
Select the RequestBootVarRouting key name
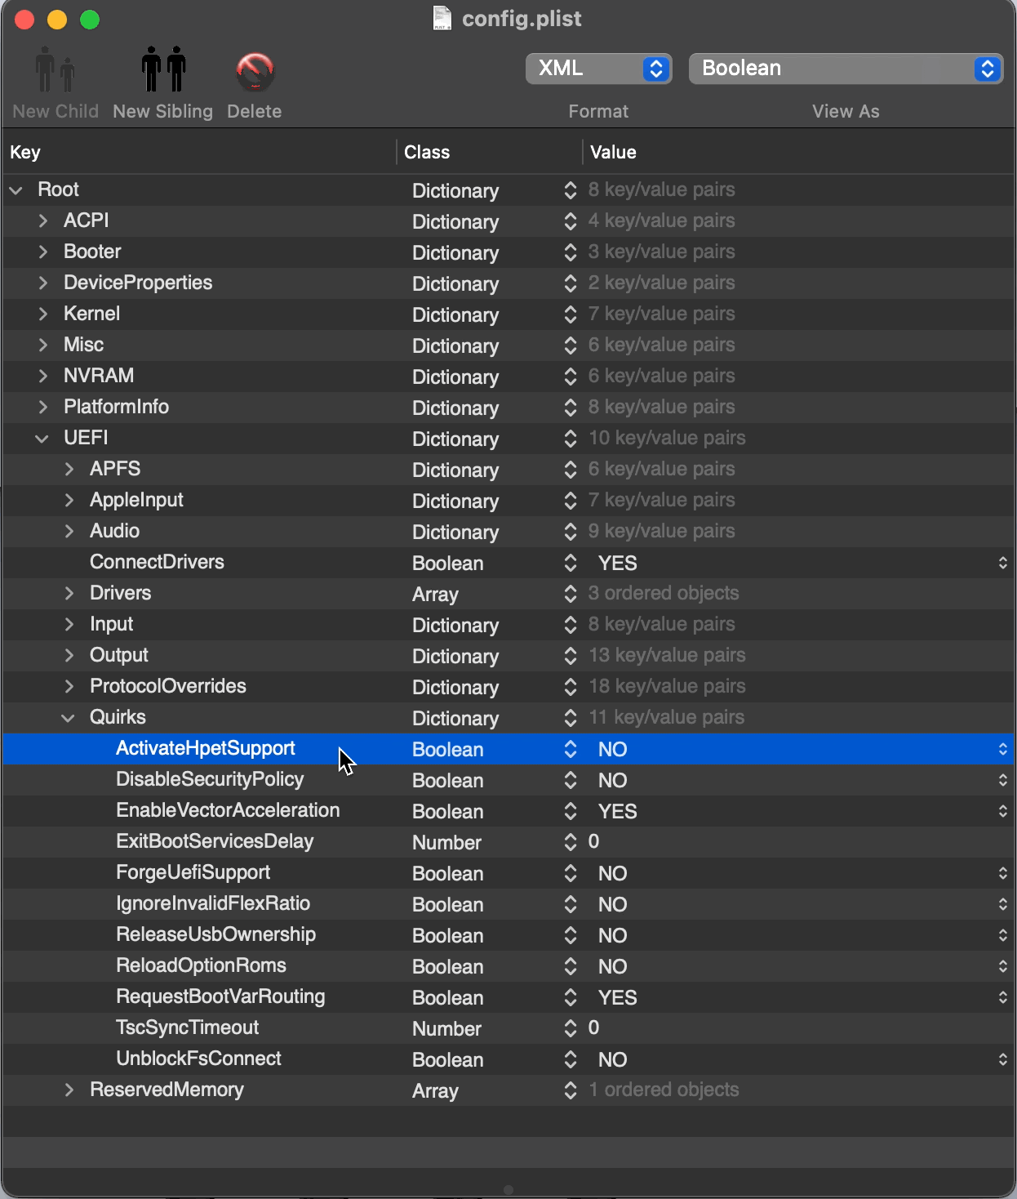point(220,996)
